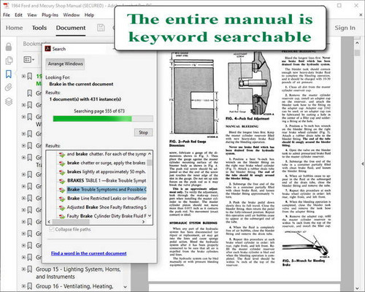Open the View menu
Image resolution: width=365 pixels, height=292 pixels.
(x=32, y=15)
